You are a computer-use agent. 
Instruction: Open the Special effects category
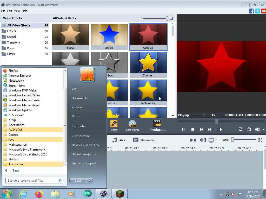coord(25,37)
